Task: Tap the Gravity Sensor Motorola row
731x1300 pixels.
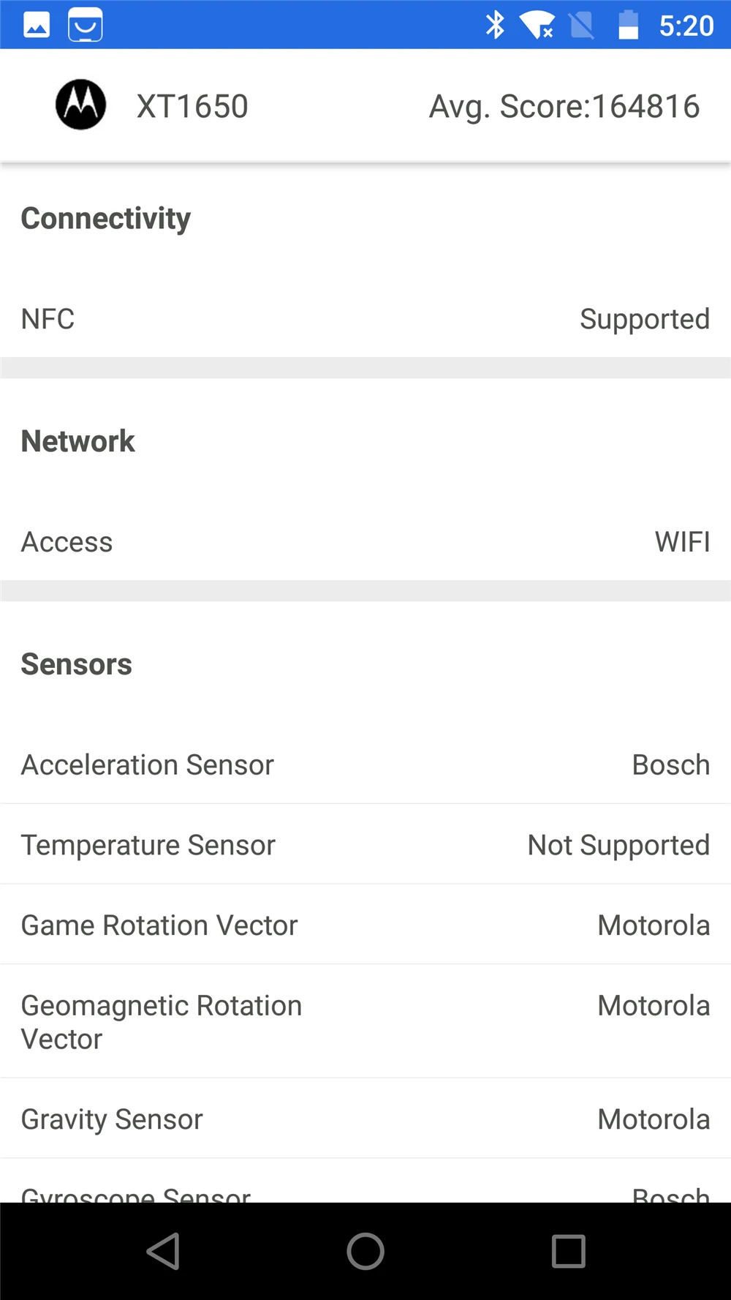Action: [365, 1119]
